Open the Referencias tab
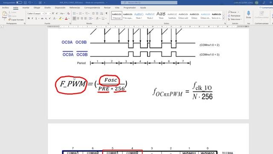 75,8
